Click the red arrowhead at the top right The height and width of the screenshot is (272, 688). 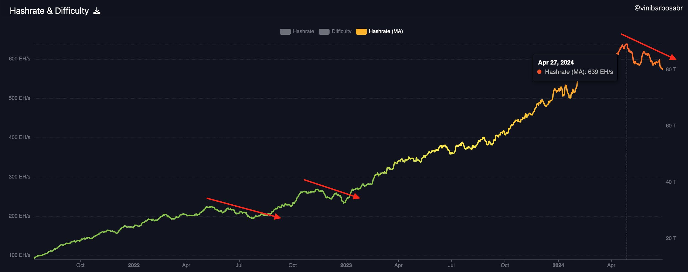(673, 57)
